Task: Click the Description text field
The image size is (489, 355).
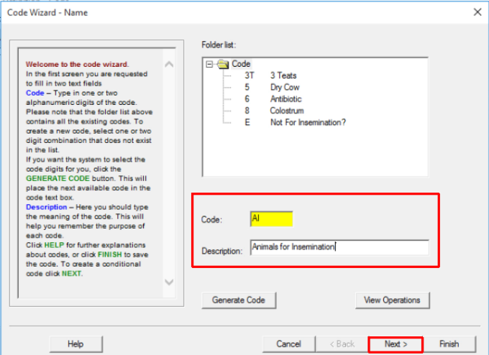Action: (x=339, y=247)
